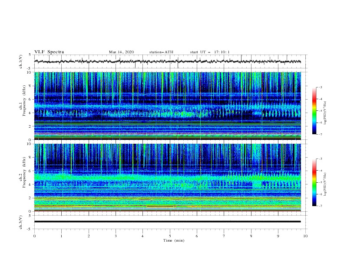The width and height of the screenshot is (344, 265).
Task: Click time axis tick label "4"
Action: [142, 236]
